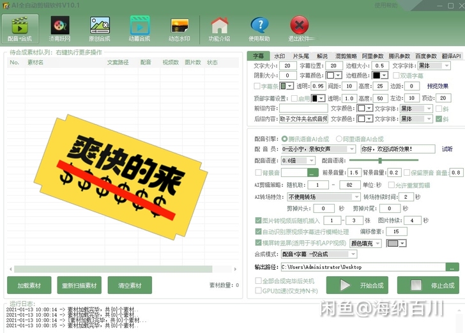The image size is (465, 333).
Task: Open 前缀内容 文字字体 dropdown
Action: click(416, 109)
